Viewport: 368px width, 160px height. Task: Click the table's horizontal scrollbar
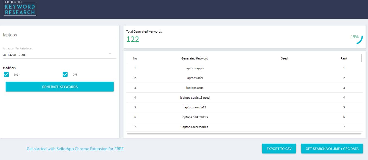244,134
